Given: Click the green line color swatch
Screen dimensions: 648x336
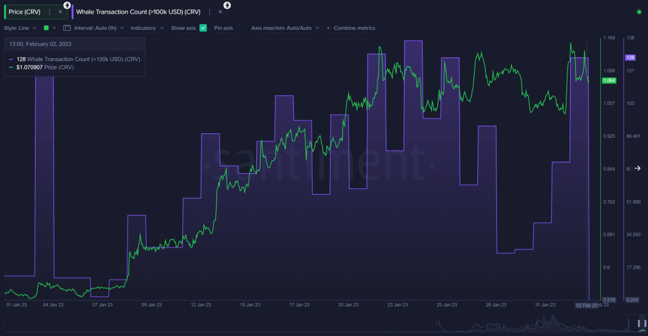Looking at the screenshot, I should (46, 28).
